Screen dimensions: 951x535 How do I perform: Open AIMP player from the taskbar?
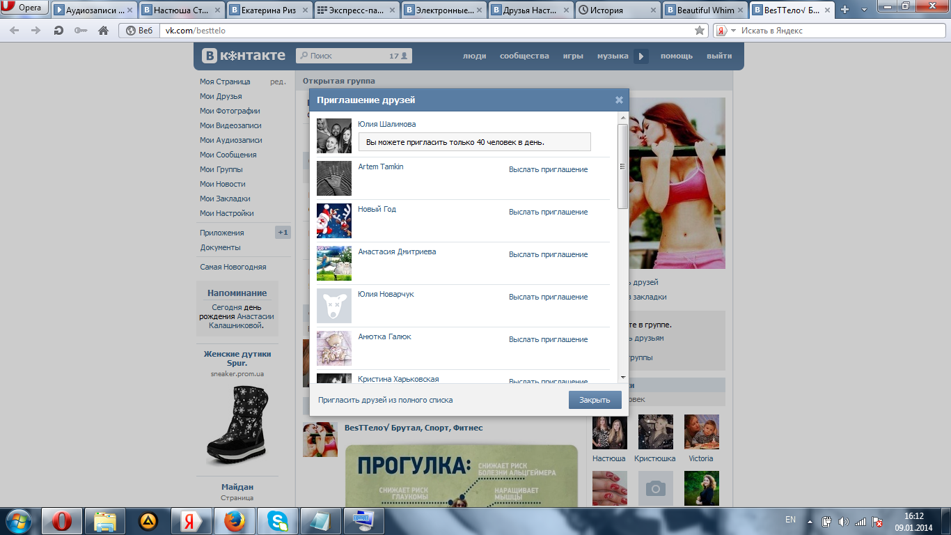click(x=148, y=520)
